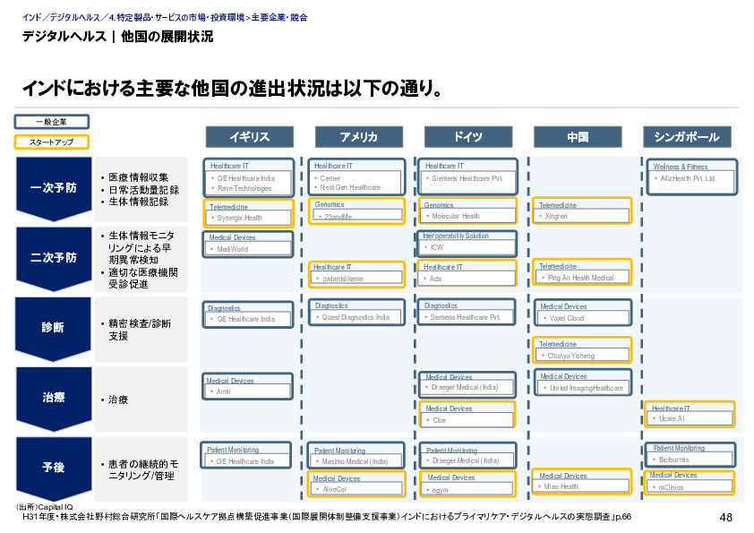Viewport: 754px width, 533px height.
Task: Click ICW entry
Action: coord(437,247)
